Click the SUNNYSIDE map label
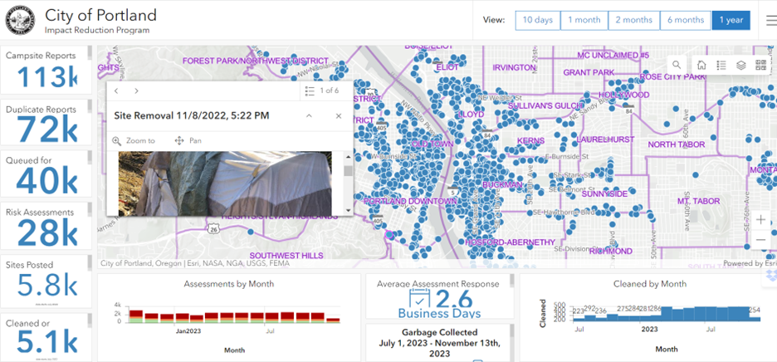The image size is (777, 362). (x=604, y=194)
